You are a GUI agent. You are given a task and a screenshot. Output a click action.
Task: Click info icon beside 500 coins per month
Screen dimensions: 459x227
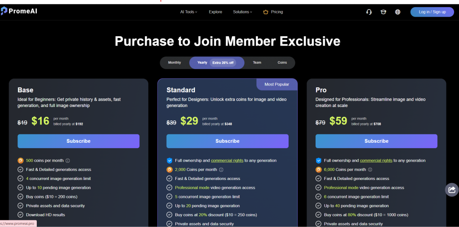pos(68,161)
